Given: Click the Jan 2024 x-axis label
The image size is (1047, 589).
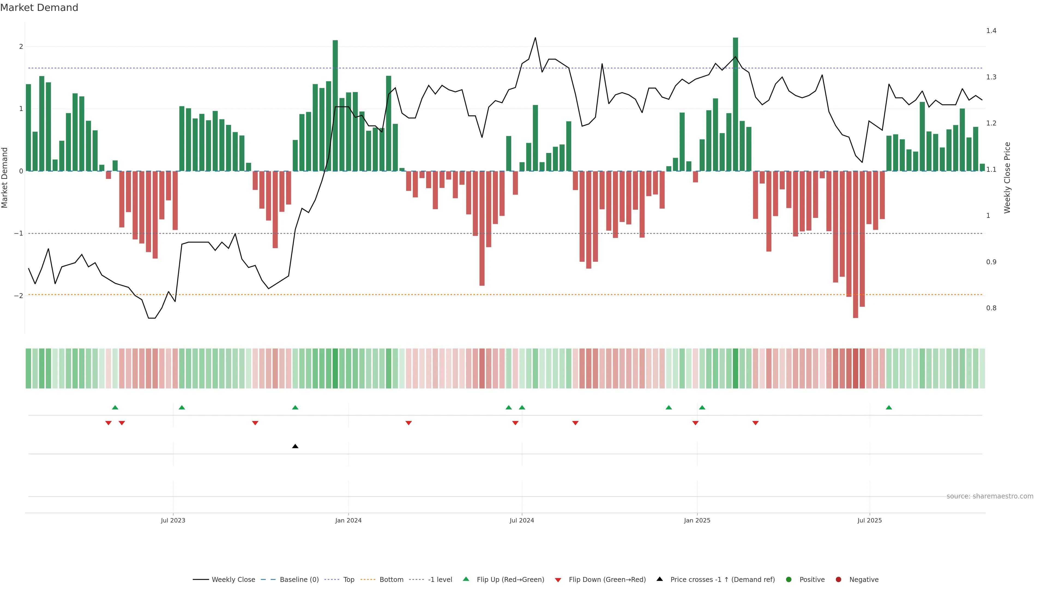Looking at the screenshot, I should tap(348, 521).
